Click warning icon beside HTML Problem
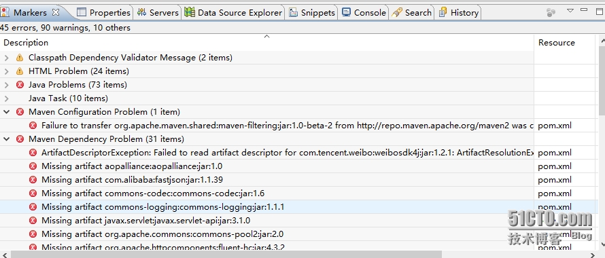Screen dimensions: 605x258 (x=20, y=71)
